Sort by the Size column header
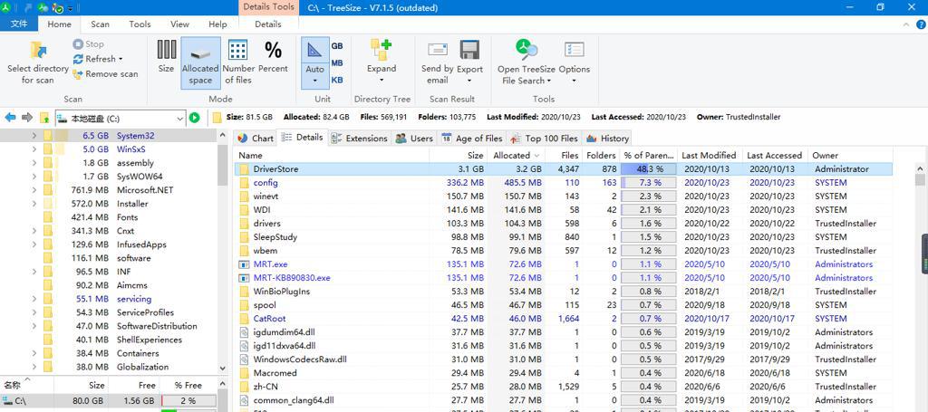 click(x=459, y=156)
